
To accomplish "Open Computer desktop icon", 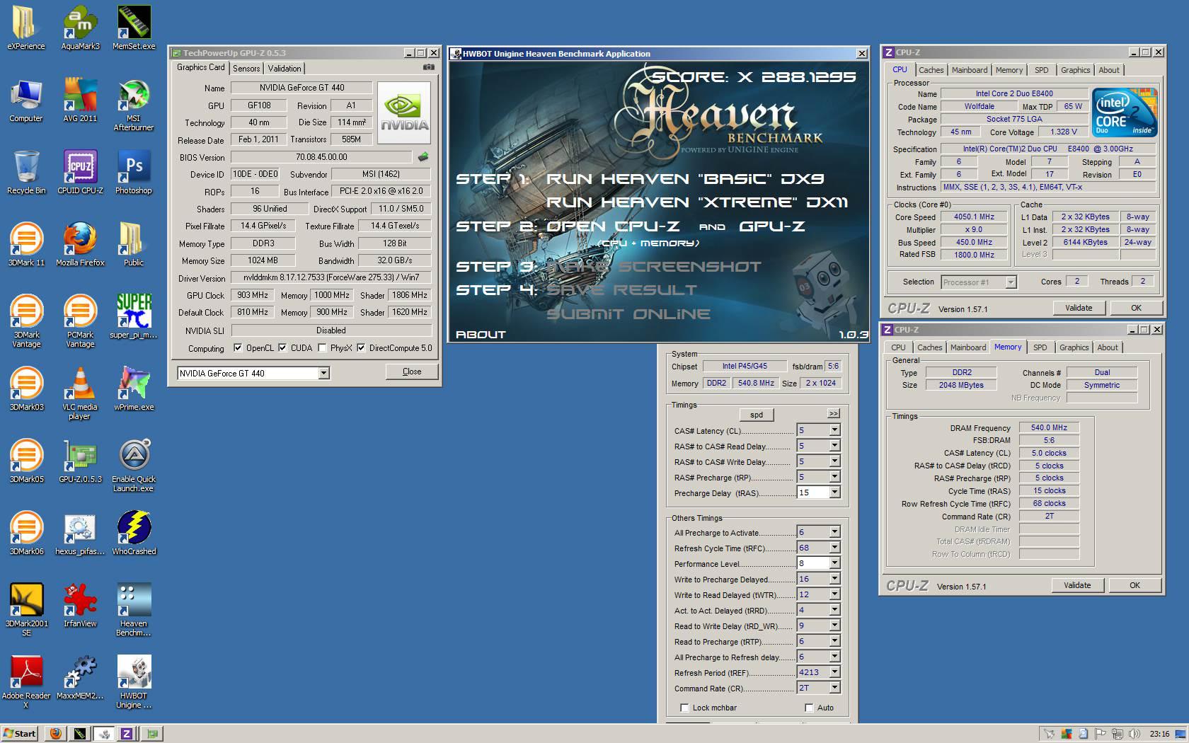I will click(25, 100).
